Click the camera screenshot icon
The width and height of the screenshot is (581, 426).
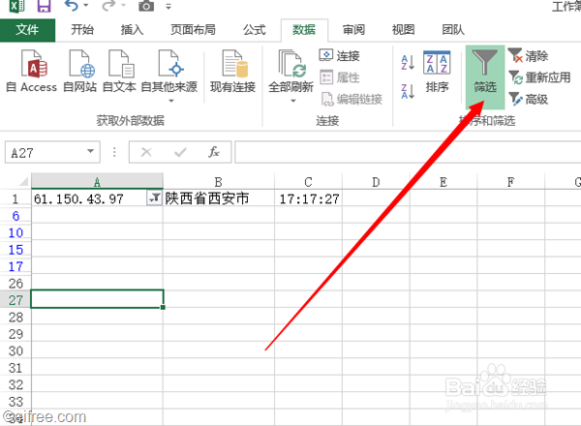[x=146, y=6]
